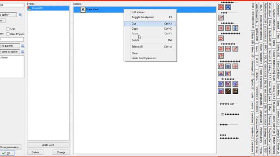Click the depth input field
This screenshot has width=280, height=157.
click(12, 39)
